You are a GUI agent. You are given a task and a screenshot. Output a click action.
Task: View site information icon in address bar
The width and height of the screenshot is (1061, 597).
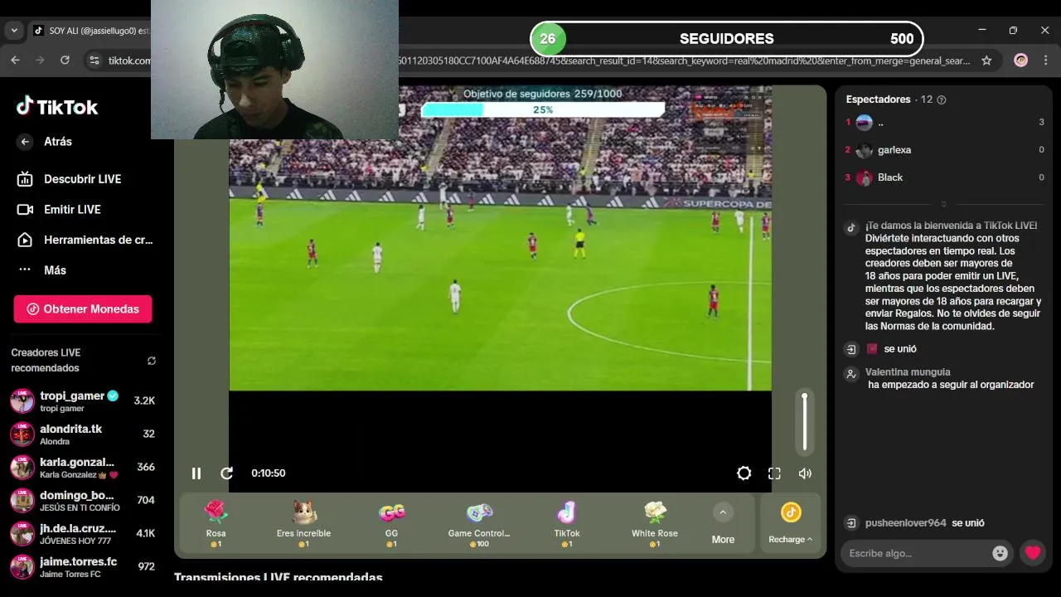(x=94, y=61)
